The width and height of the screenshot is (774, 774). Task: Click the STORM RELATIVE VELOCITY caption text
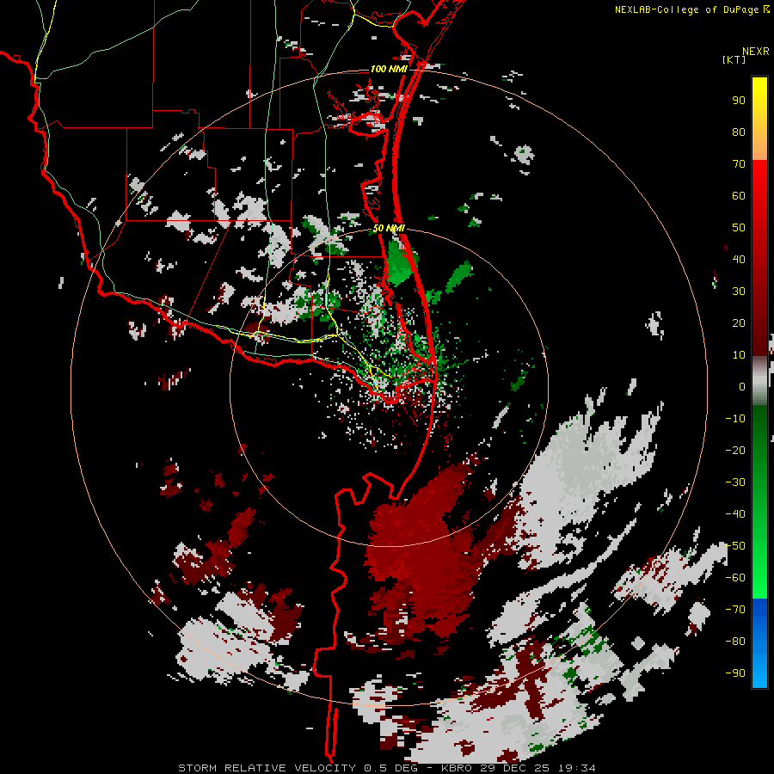point(267,768)
